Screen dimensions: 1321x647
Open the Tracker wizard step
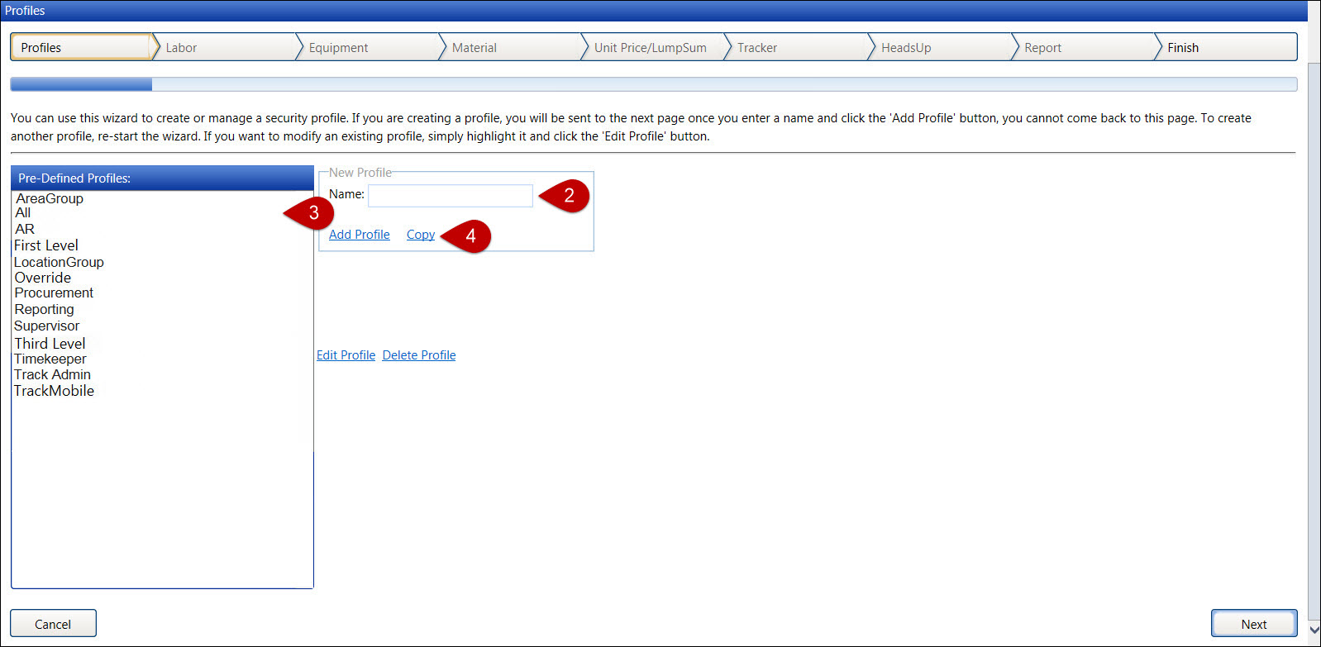point(756,48)
